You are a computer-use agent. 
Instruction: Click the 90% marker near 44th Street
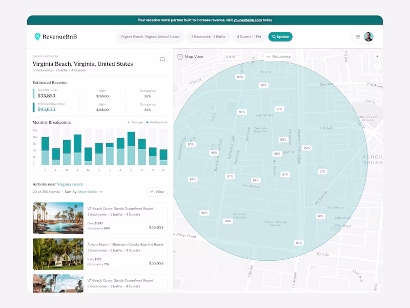tap(320, 216)
